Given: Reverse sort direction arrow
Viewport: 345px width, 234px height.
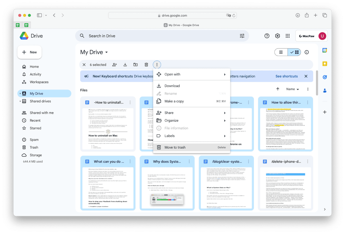Looking at the screenshot, I should coord(277,89).
